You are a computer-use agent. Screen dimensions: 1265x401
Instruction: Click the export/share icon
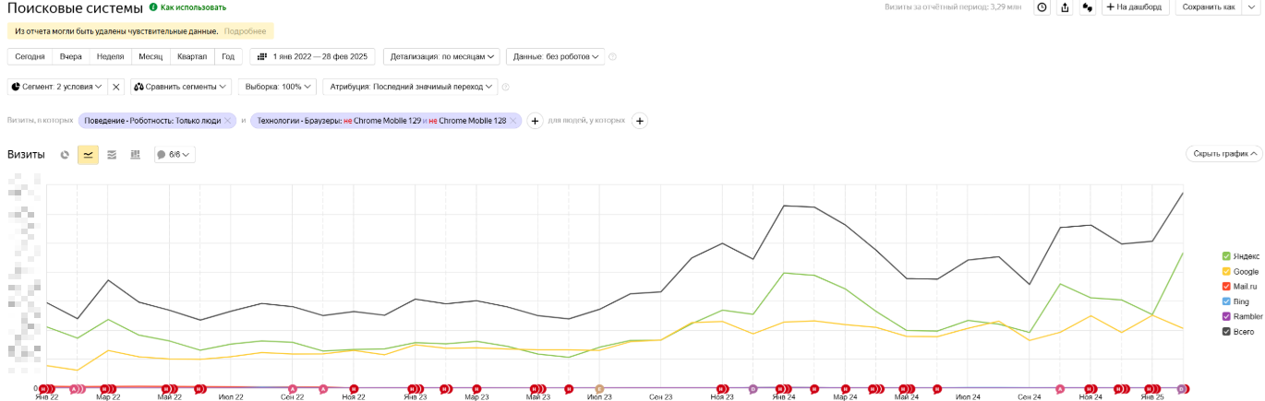1066,7
